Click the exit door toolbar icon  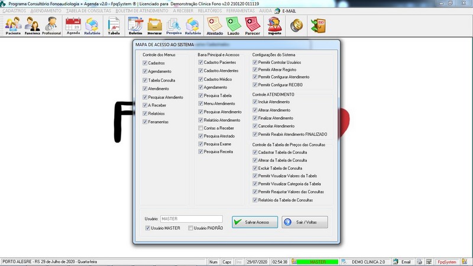coord(318,25)
